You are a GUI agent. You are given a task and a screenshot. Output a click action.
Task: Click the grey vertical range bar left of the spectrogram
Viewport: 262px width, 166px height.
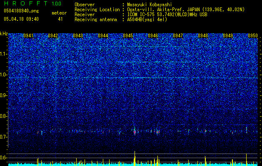(x=8, y=129)
